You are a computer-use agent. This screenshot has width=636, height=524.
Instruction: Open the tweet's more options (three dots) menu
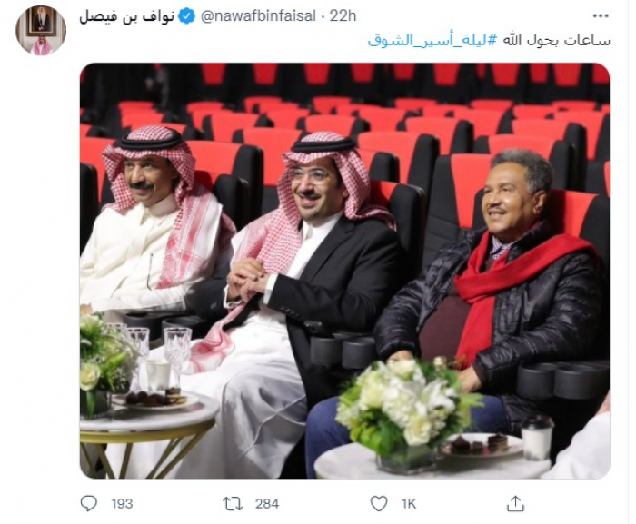601,15
